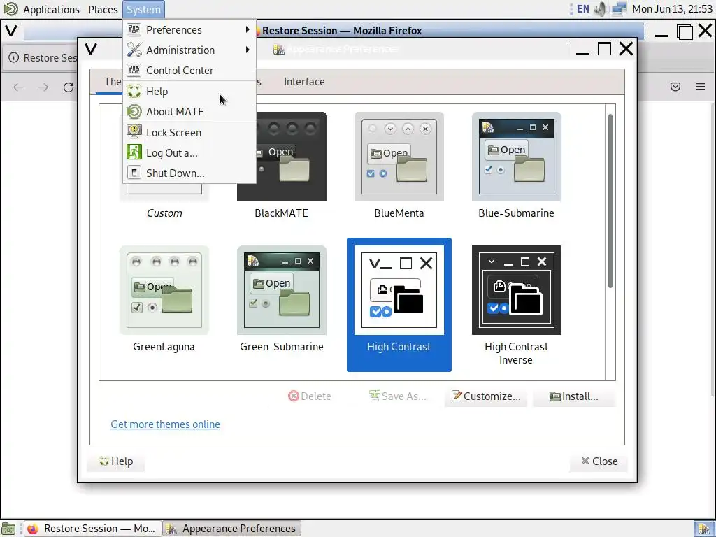The width and height of the screenshot is (716, 537).
Task: Click the Close button at dialog bottom
Action: click(599, 461)
